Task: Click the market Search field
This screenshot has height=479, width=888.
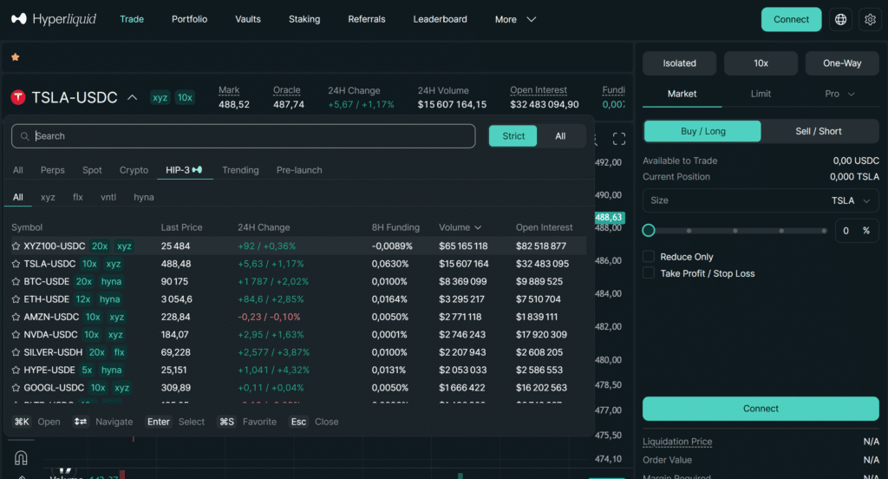Action: pyautogui.click(x=244, y=136)
